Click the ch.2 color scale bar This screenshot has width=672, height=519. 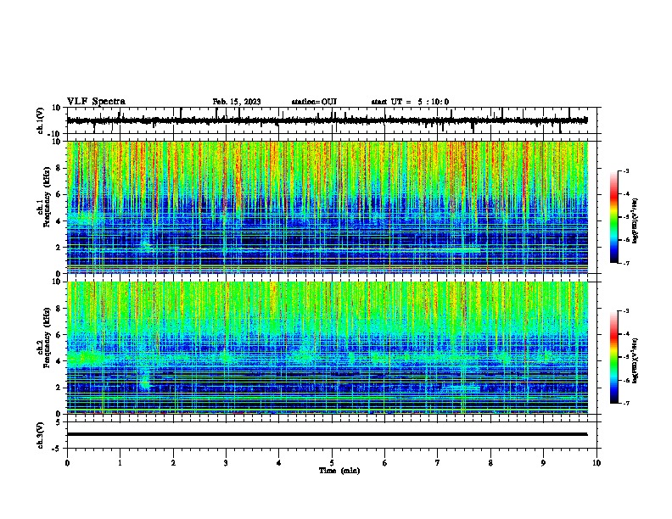point(613,357)
